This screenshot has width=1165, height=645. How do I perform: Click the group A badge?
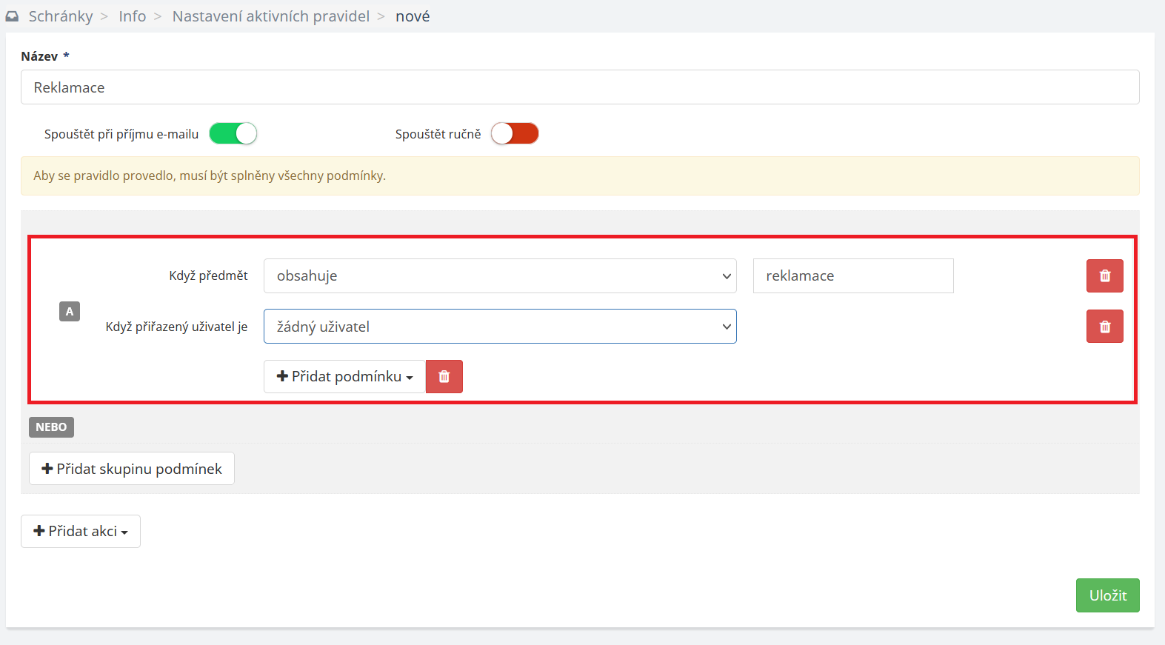click(x=70, y=312)
